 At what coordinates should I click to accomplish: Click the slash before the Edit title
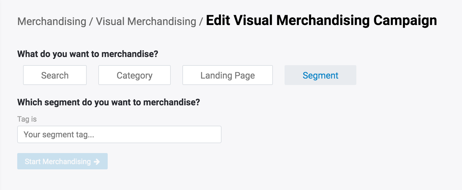(201, 22)
